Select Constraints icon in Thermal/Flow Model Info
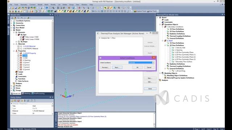This screenshot has width=232, height=130. pos(163,22)
